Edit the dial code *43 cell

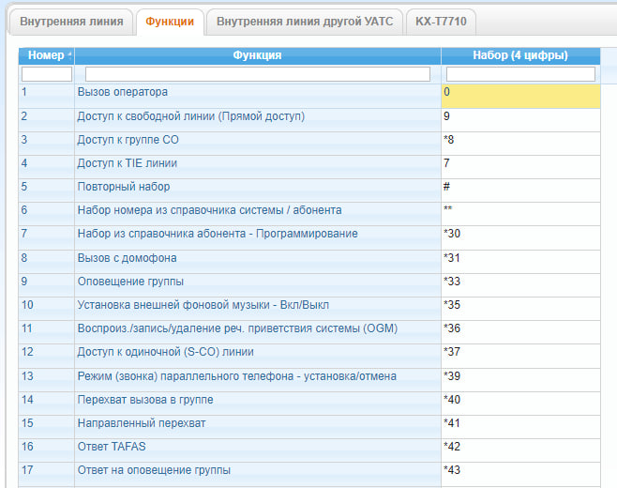(520, 474)
